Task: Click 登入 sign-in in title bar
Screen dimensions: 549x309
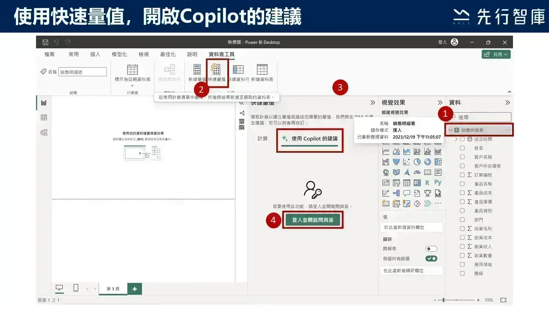Action: 442,42
